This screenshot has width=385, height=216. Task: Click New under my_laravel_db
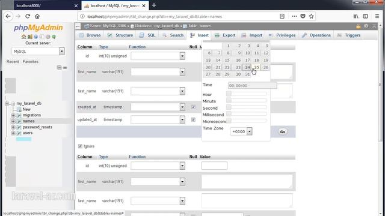coord(26,109)
